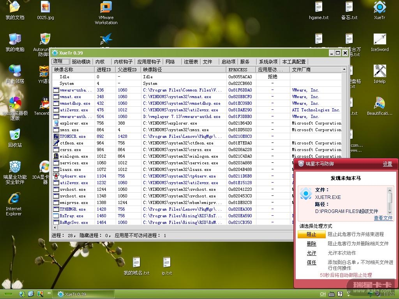Switch to the 注册表 tab
The height and width of the screenshot is (299, 399).
point(191,62)
